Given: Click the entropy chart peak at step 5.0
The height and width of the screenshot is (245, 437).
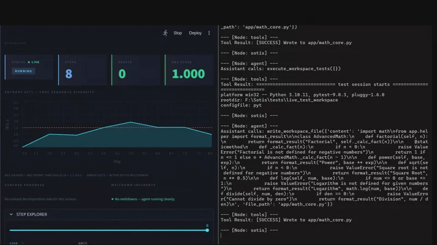Looking at the screenshot, I should [x=131, y=122].
